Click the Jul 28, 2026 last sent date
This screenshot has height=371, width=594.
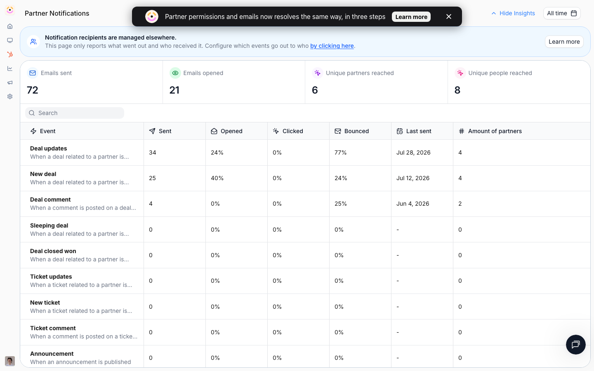[x=413, y=153]
